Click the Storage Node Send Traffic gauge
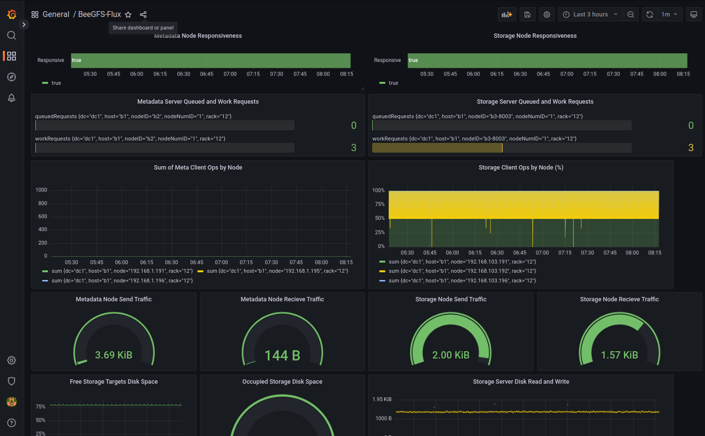 (x=451, y=339)
